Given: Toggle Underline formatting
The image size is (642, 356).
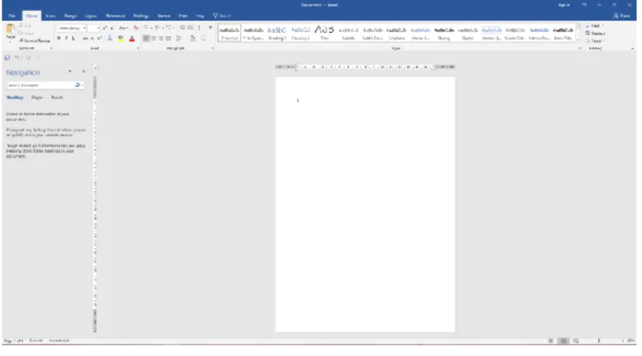Looking at the screenshot, I should (x=73, y=38).
